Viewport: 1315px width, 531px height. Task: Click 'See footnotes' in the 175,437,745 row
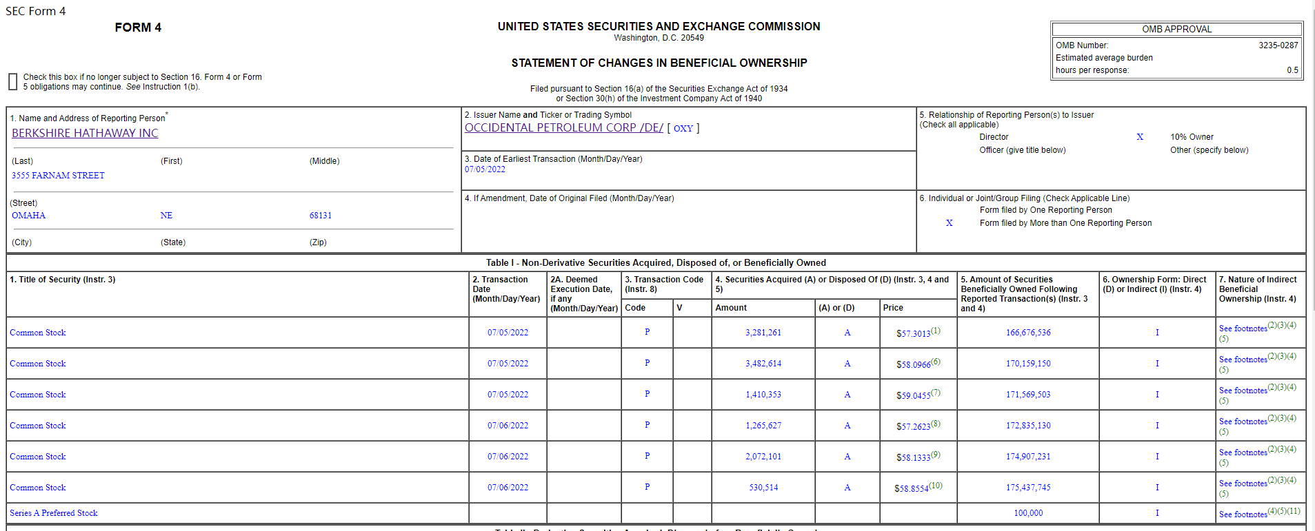point(1243,484)
